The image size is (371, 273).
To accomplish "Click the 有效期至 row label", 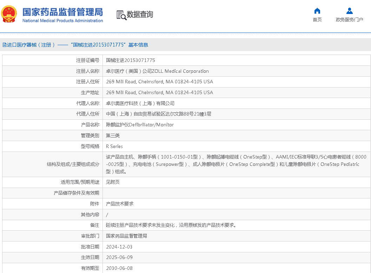I will pyautogui.click(x=90, y=268).
